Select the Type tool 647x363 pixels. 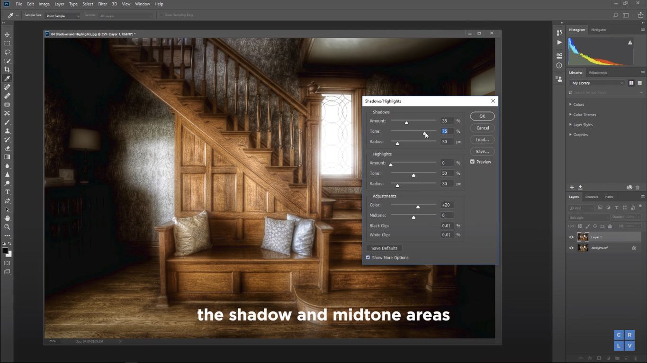(7, 192)
